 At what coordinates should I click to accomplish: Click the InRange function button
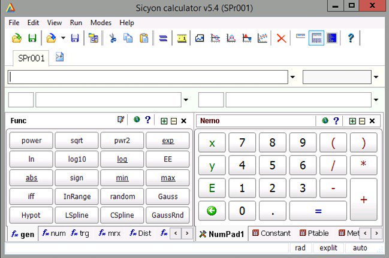click(x=77, y=196)
